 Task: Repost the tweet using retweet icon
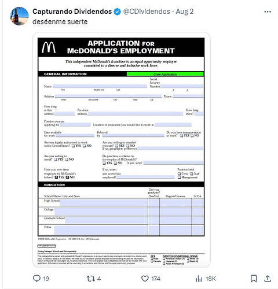coord(90,279)
